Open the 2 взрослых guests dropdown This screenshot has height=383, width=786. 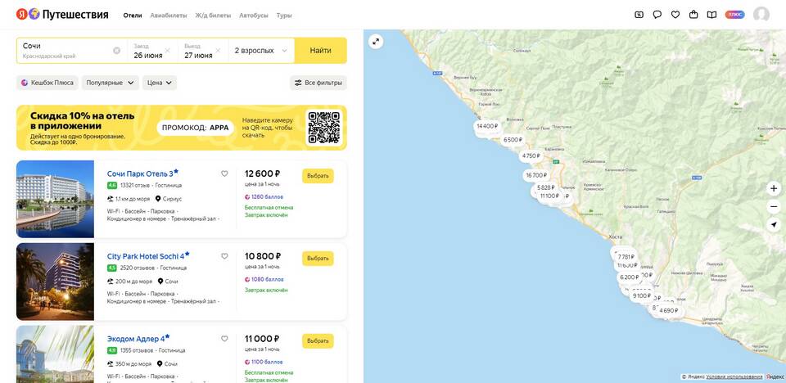tap(261, 51)
